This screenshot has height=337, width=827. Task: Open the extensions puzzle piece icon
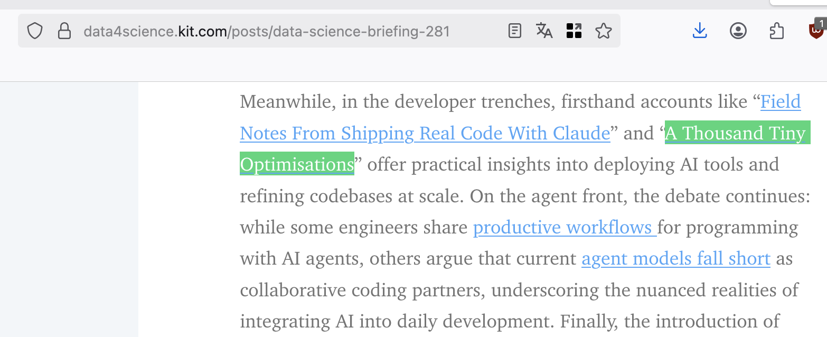[x=777, y=31]
